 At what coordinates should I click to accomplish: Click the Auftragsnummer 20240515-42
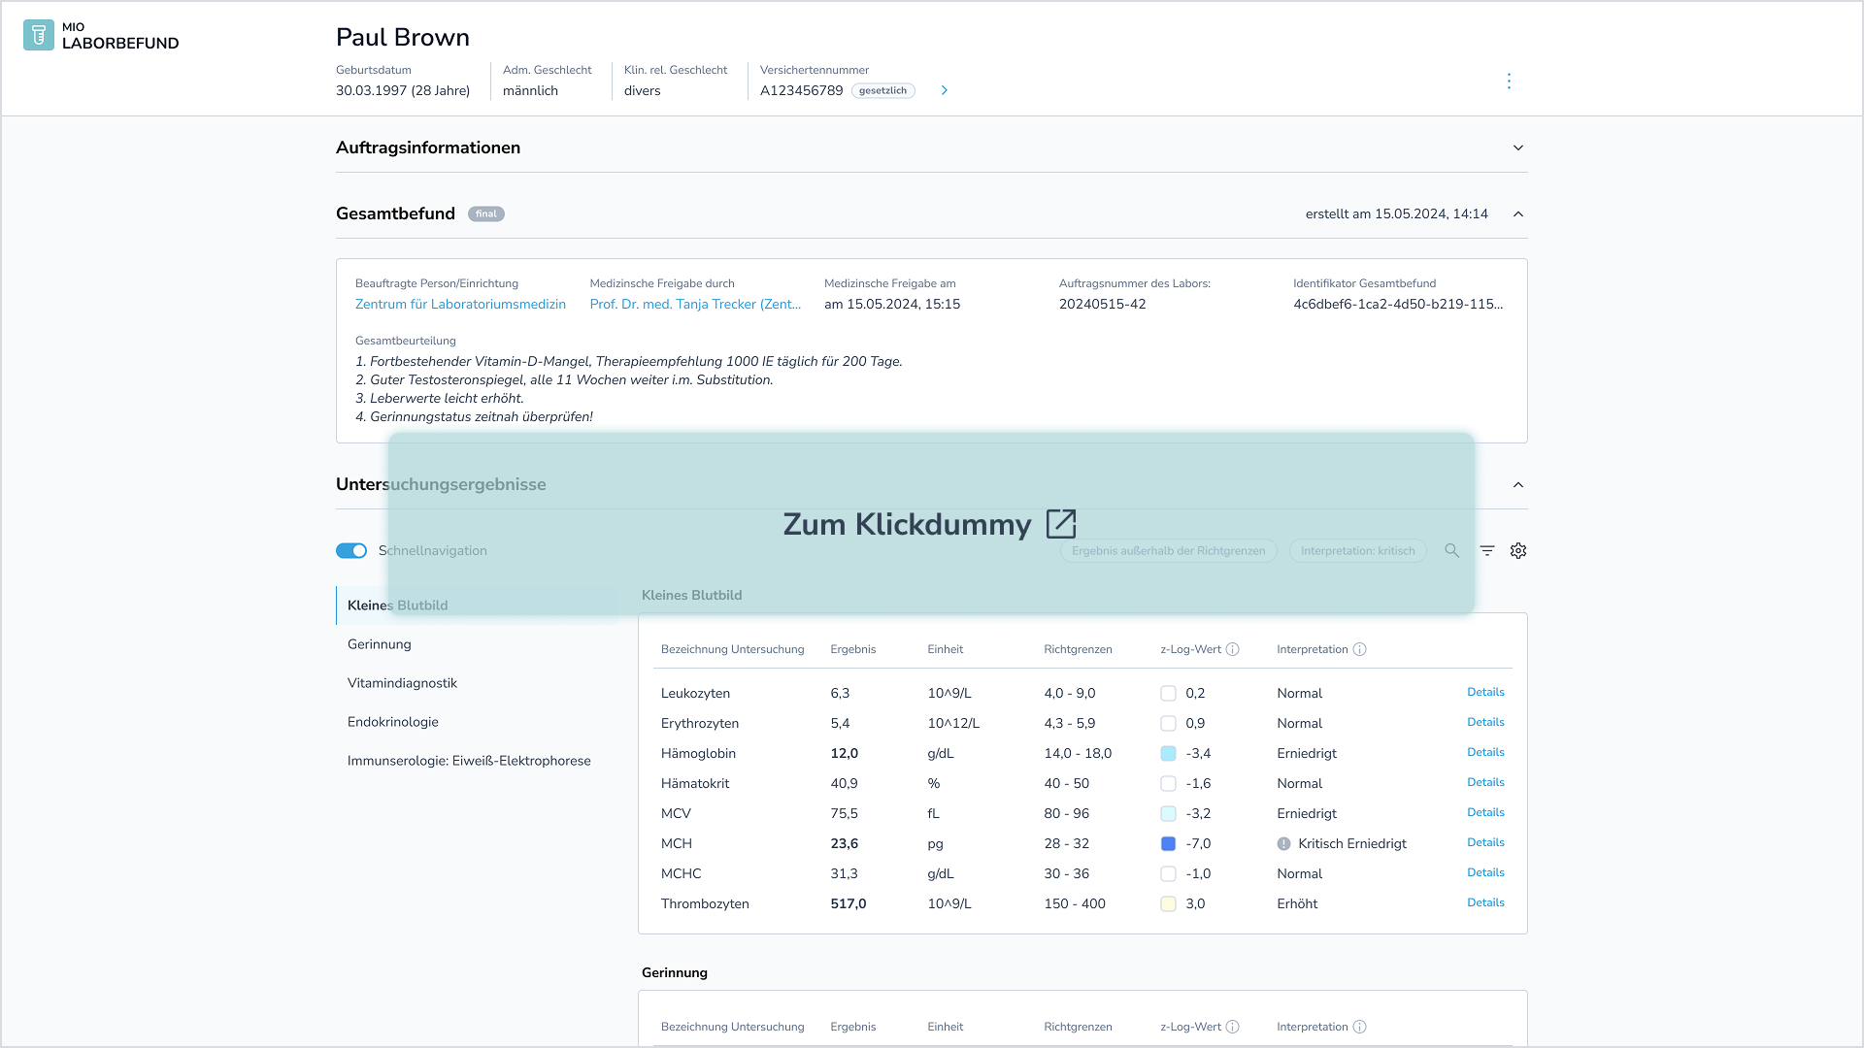click(1103, 304)
